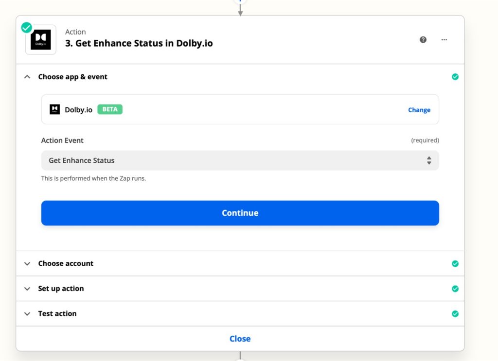Image resolution: width=498 pixels, height=361 pixels.
Task: Select the Choose account section title
Action: (x=66, y=263)
